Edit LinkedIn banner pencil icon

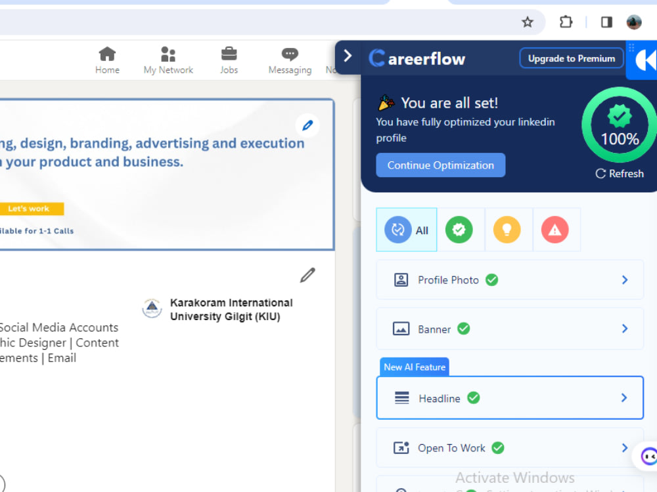coord(307,125)
